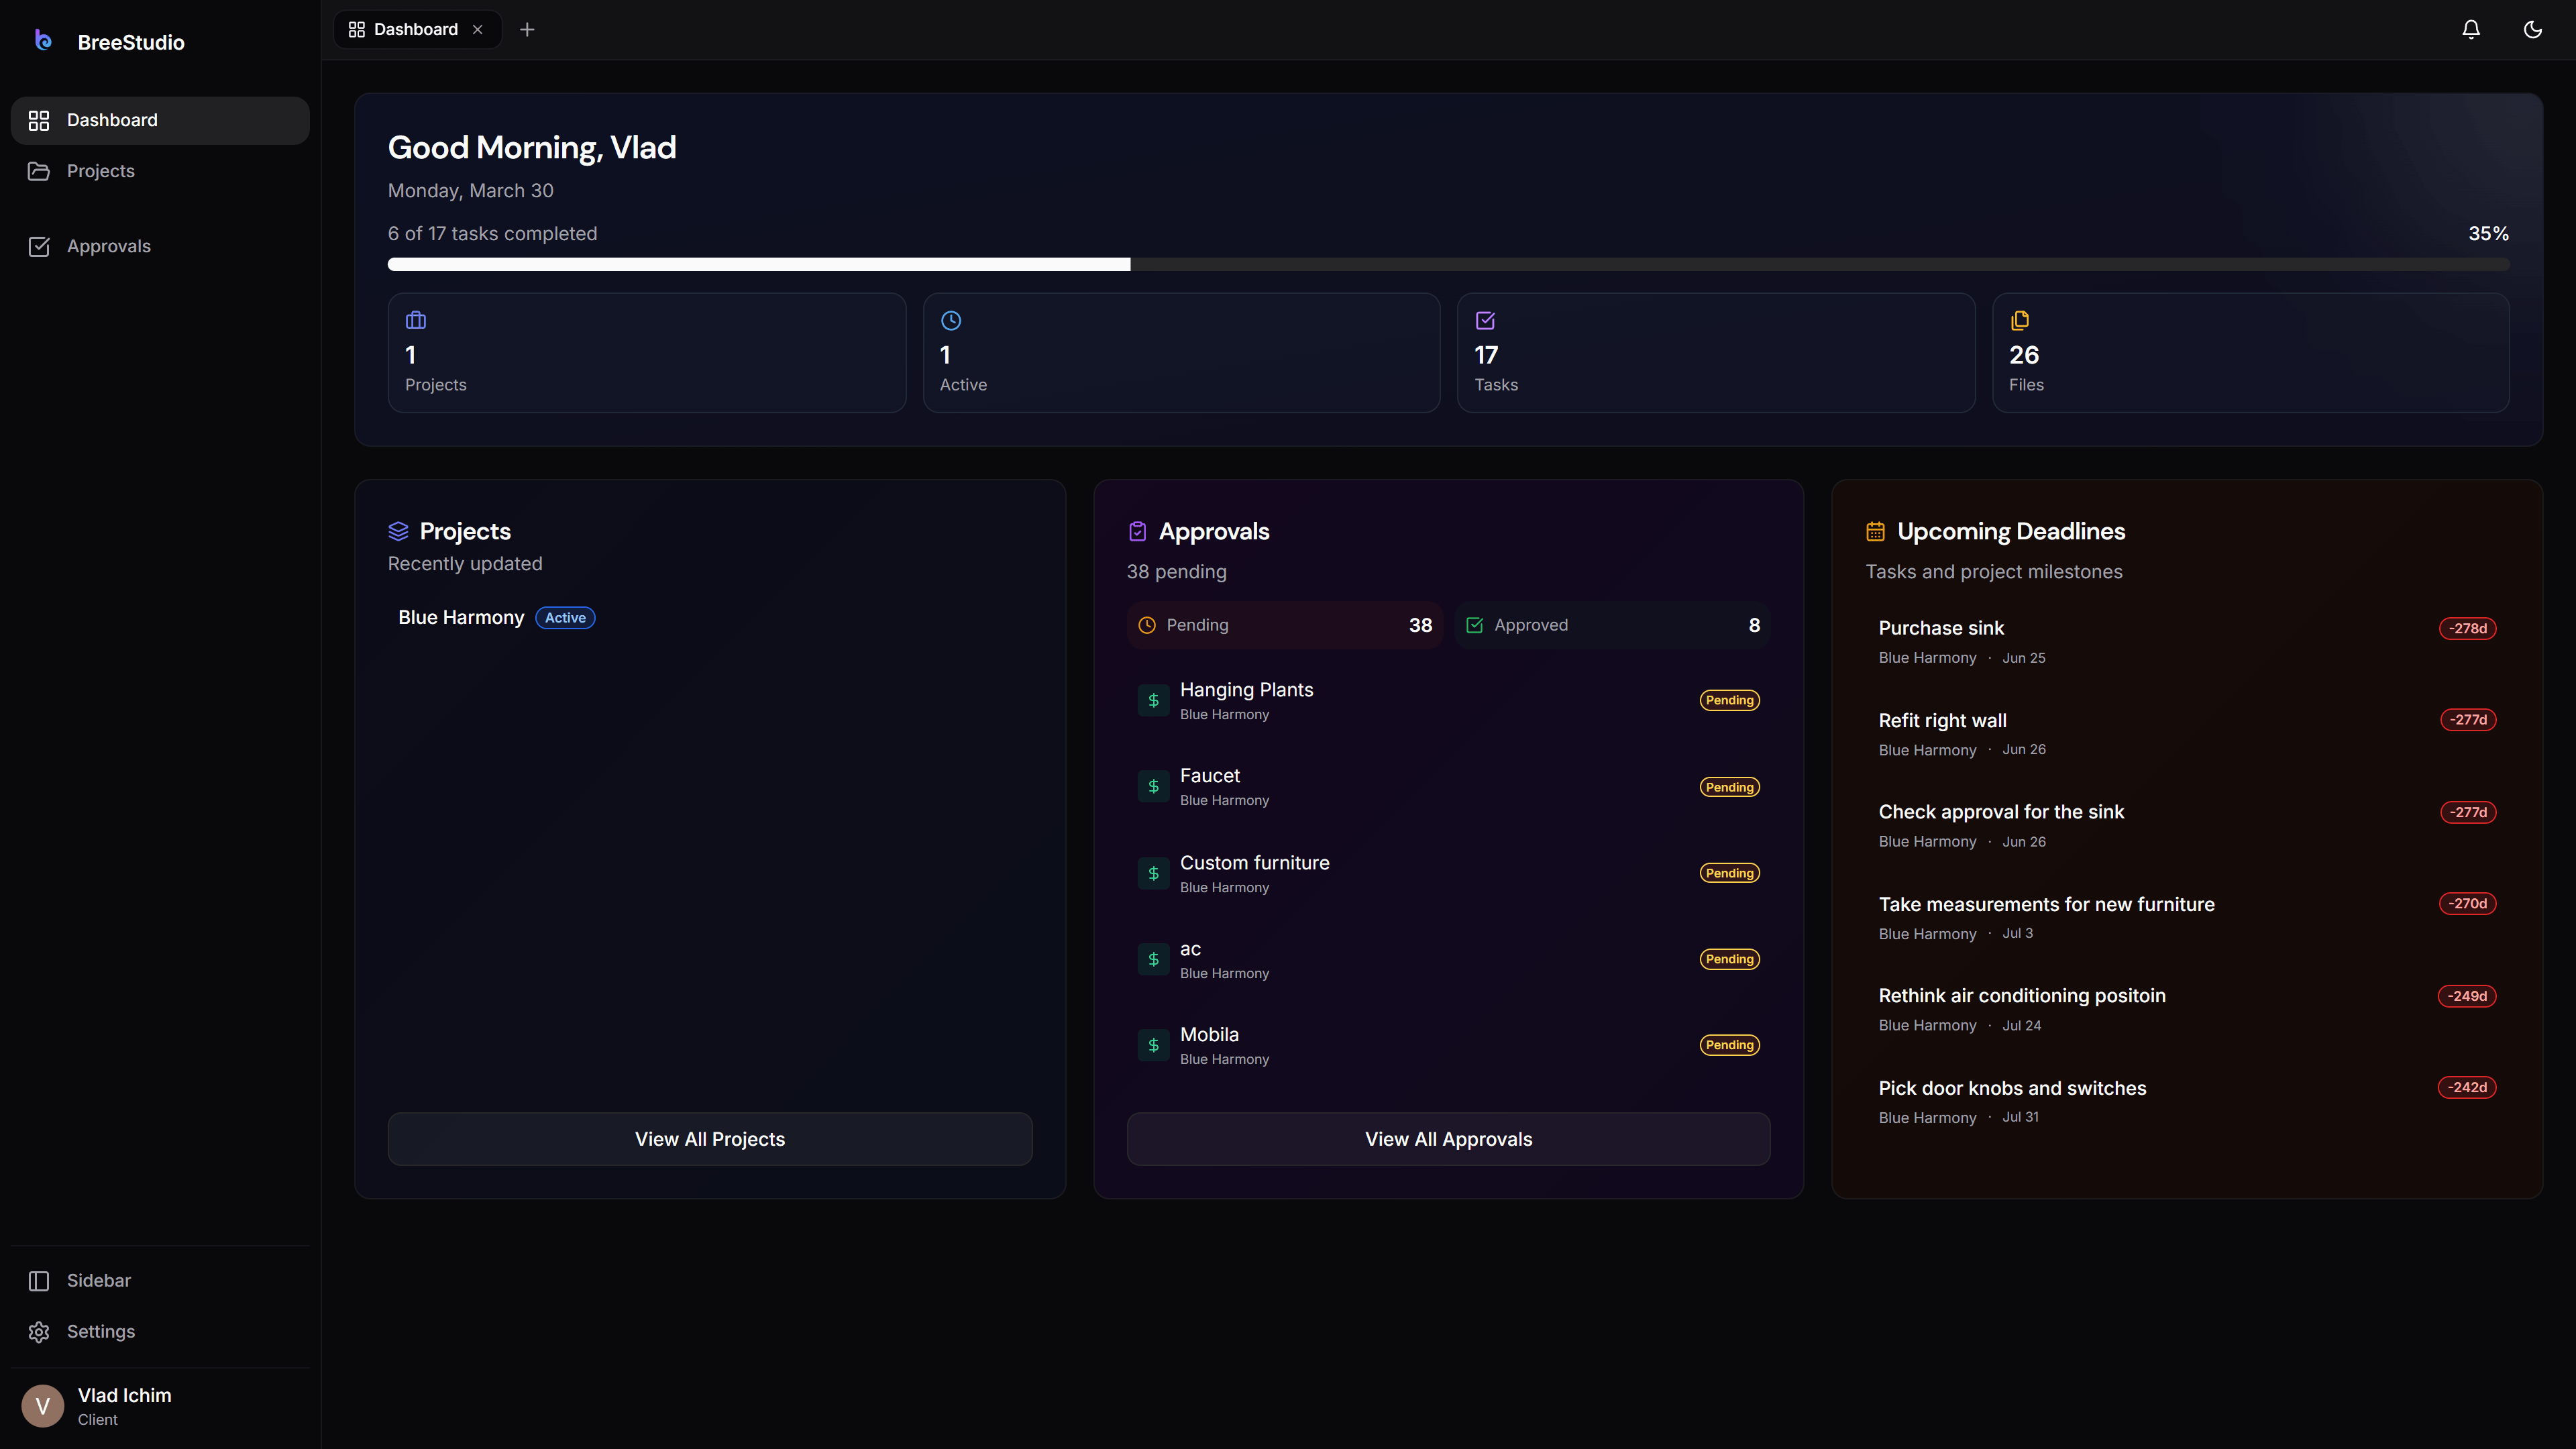The width and height of the screenshot is (2576, 1449).
Task: Click the Active badge on Blue Harmony
Action: pyautogui.click(x=565, y=618)
